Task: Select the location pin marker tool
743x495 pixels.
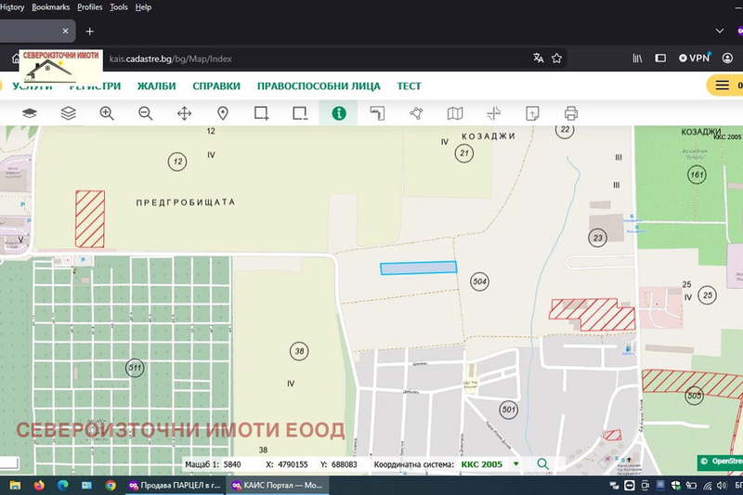Action: coord(223,113)
